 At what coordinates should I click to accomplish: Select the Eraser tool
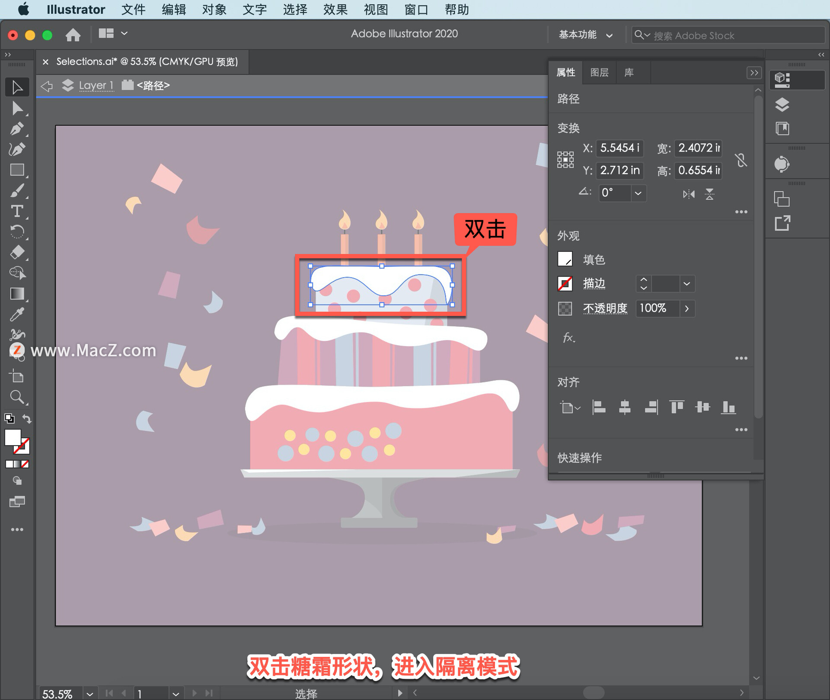click(x=17, y=252)
